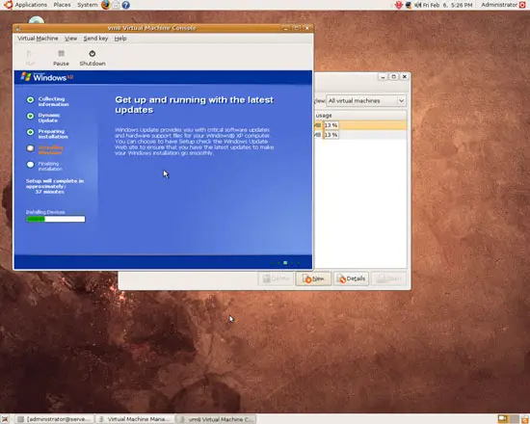Image resolution: width=530 pixels, height=424 pixels.
Task: Click the greyed Delete button in Manager
Action: 276,278
